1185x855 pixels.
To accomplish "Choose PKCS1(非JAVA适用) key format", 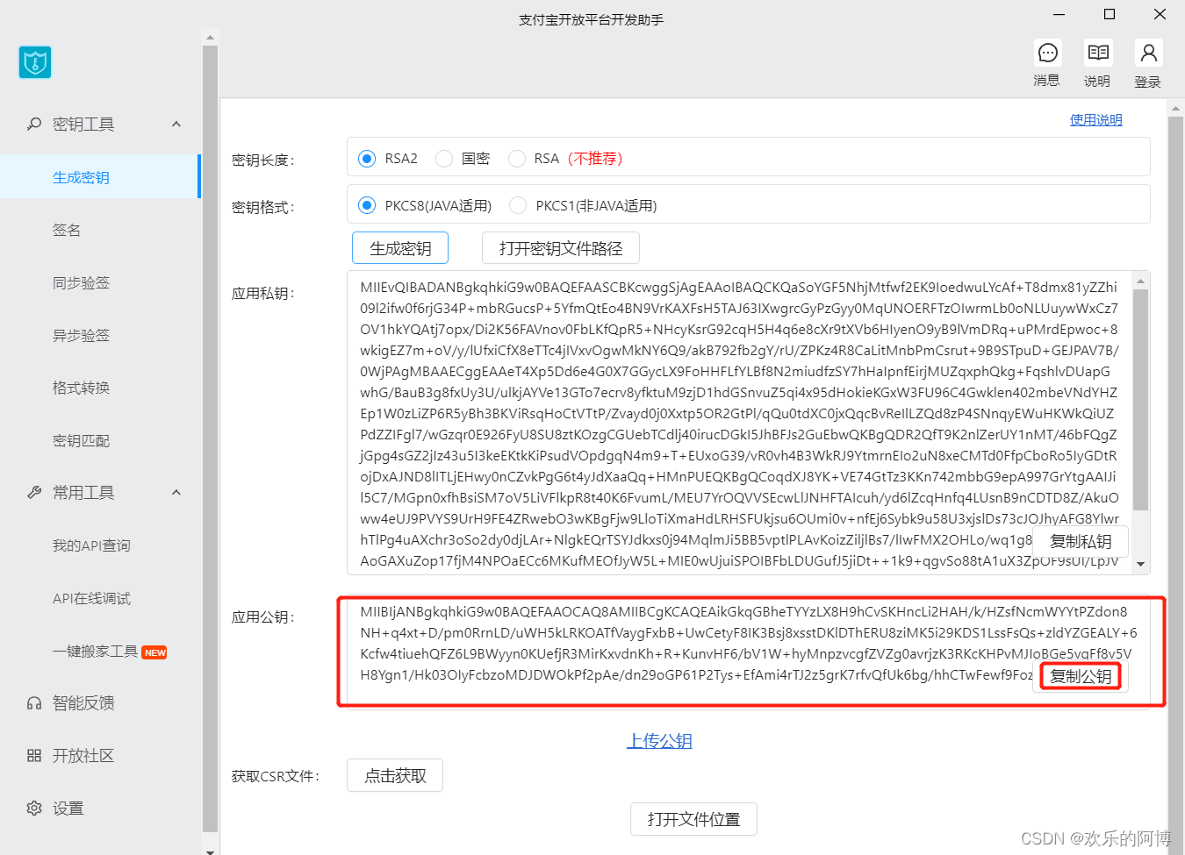I will point(518,205).
